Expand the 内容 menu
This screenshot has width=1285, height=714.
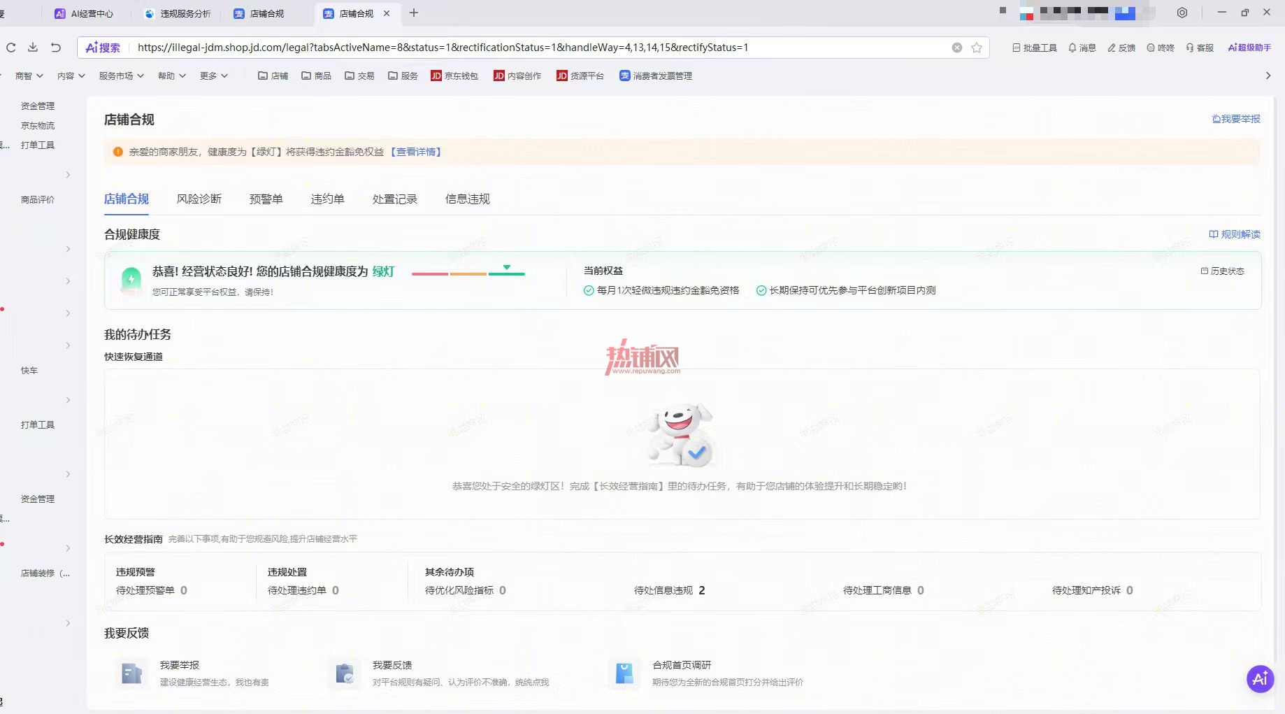tap(71, 76)
